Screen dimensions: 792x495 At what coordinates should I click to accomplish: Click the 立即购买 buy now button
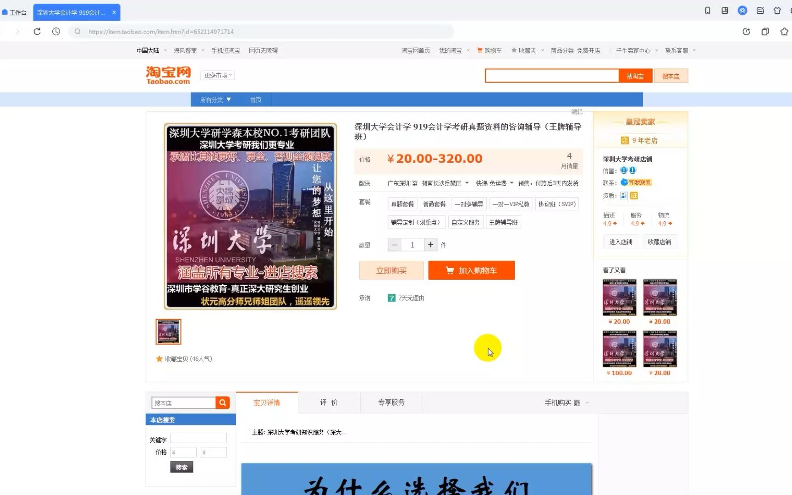point(391,270)
